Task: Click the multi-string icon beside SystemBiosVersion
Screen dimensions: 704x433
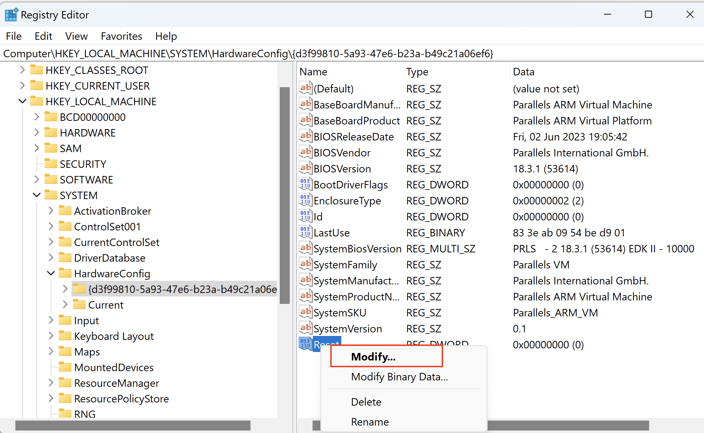Action: pos(305,248)
